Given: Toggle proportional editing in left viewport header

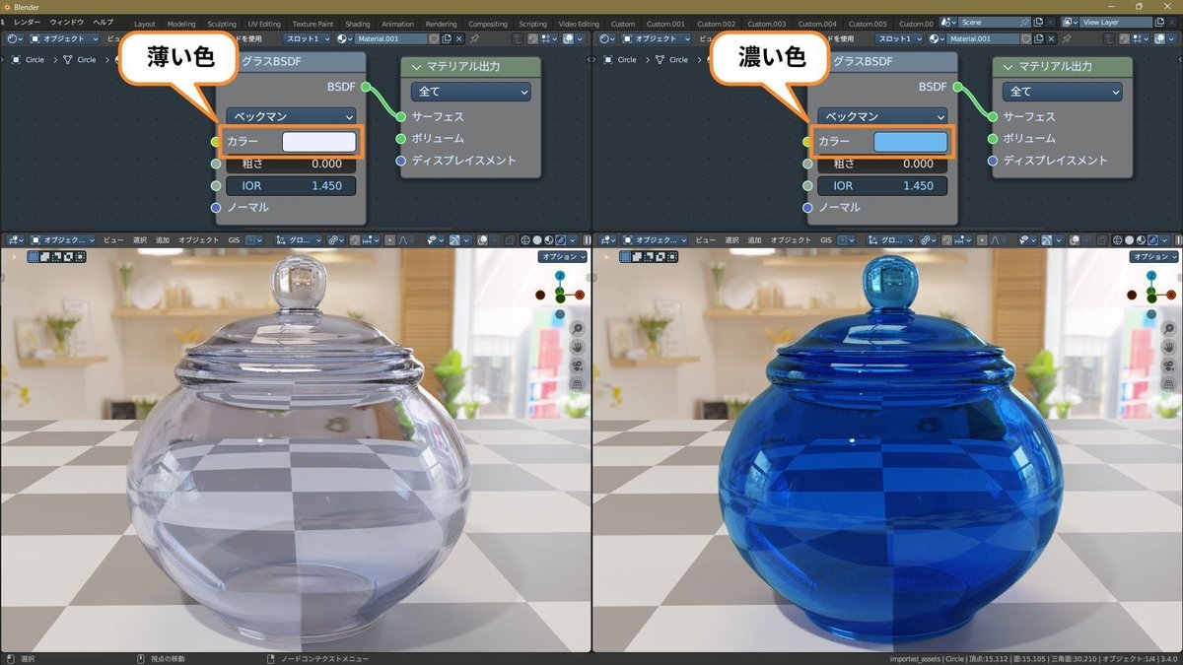Looking at the screenshot, I should click(390, 239).
